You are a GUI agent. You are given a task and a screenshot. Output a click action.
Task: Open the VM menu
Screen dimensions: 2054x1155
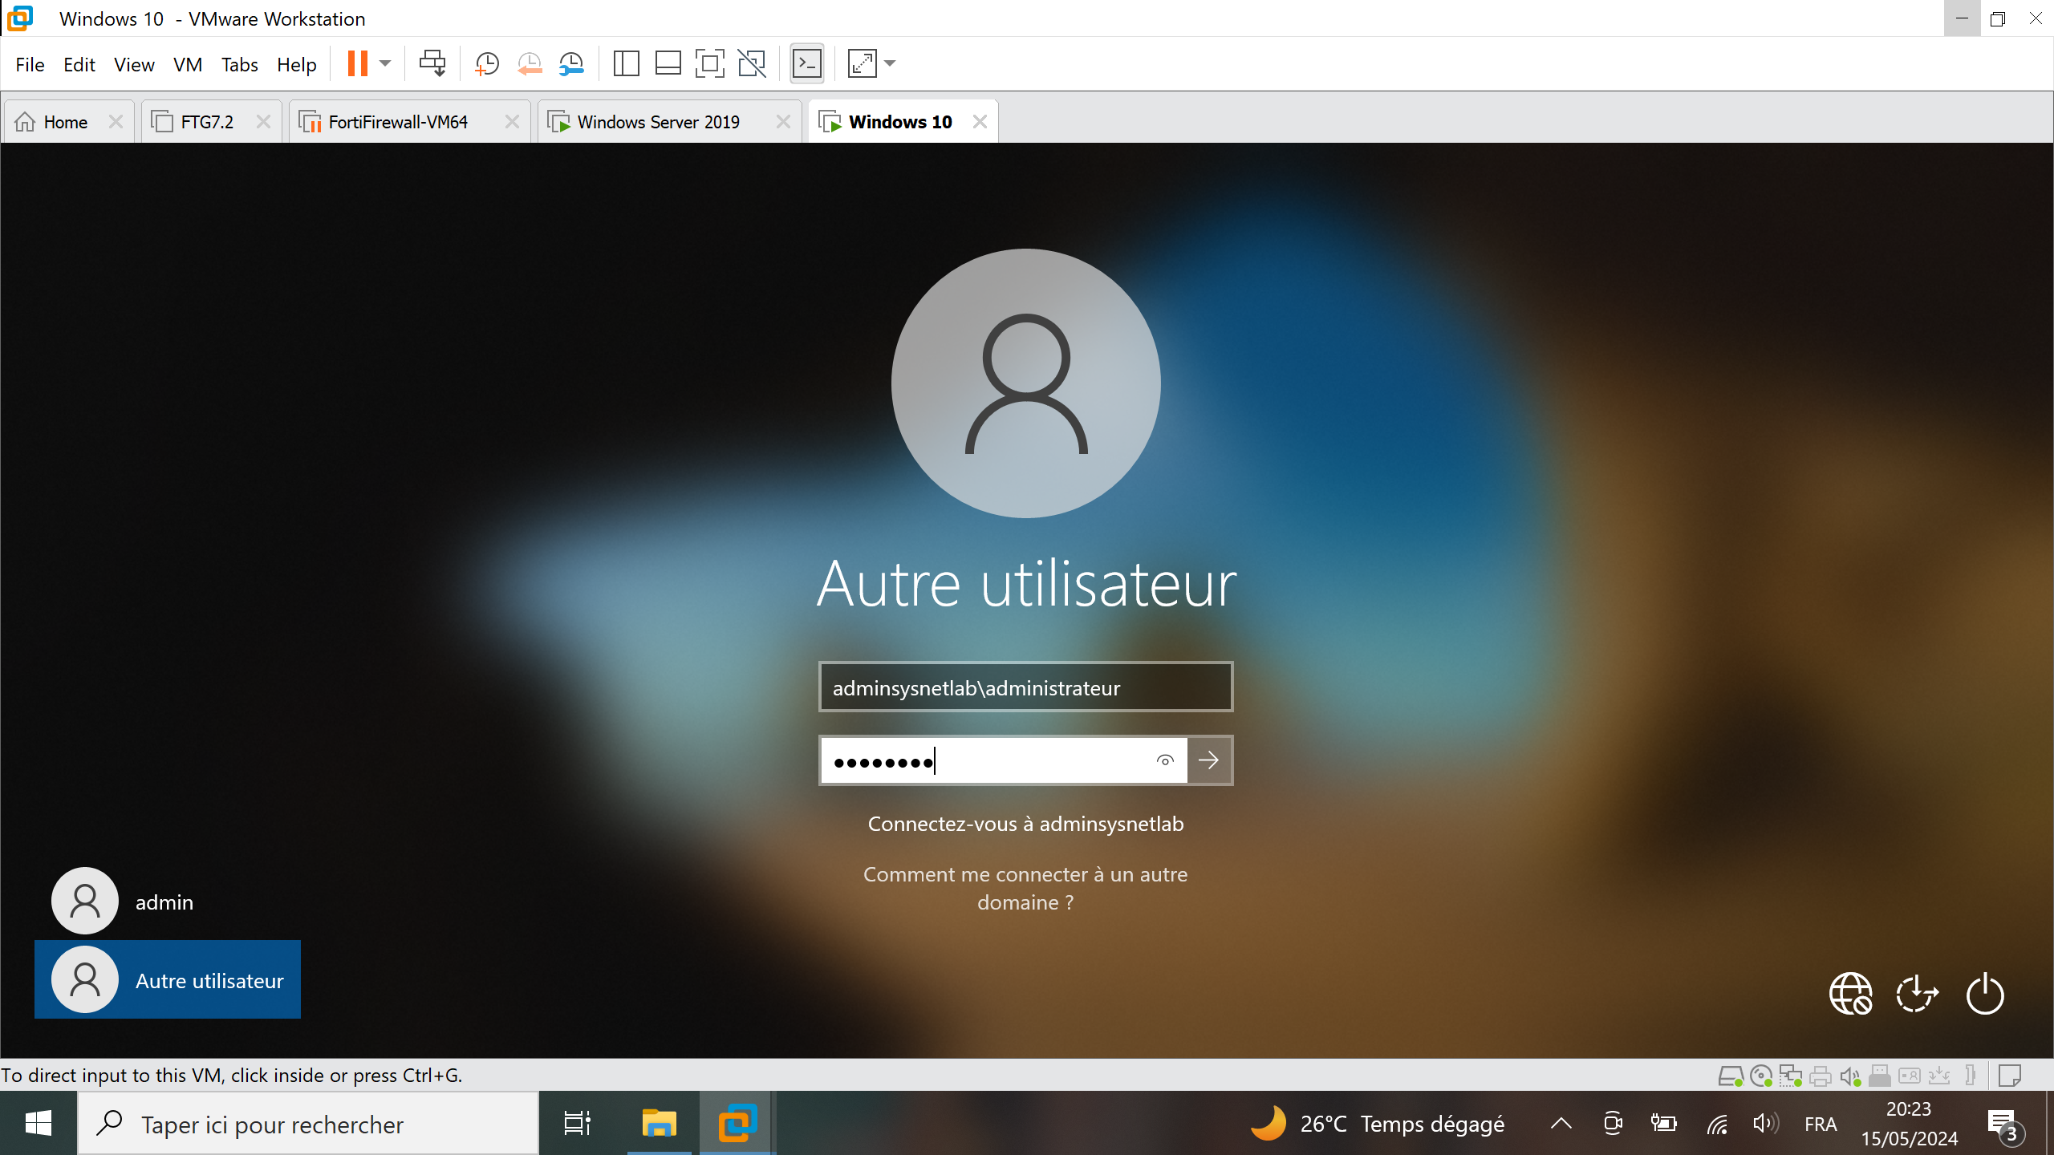pos(188,64)
